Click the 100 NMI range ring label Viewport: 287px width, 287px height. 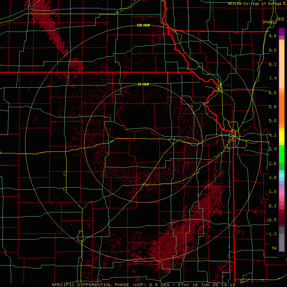click(x=143, y=25)
